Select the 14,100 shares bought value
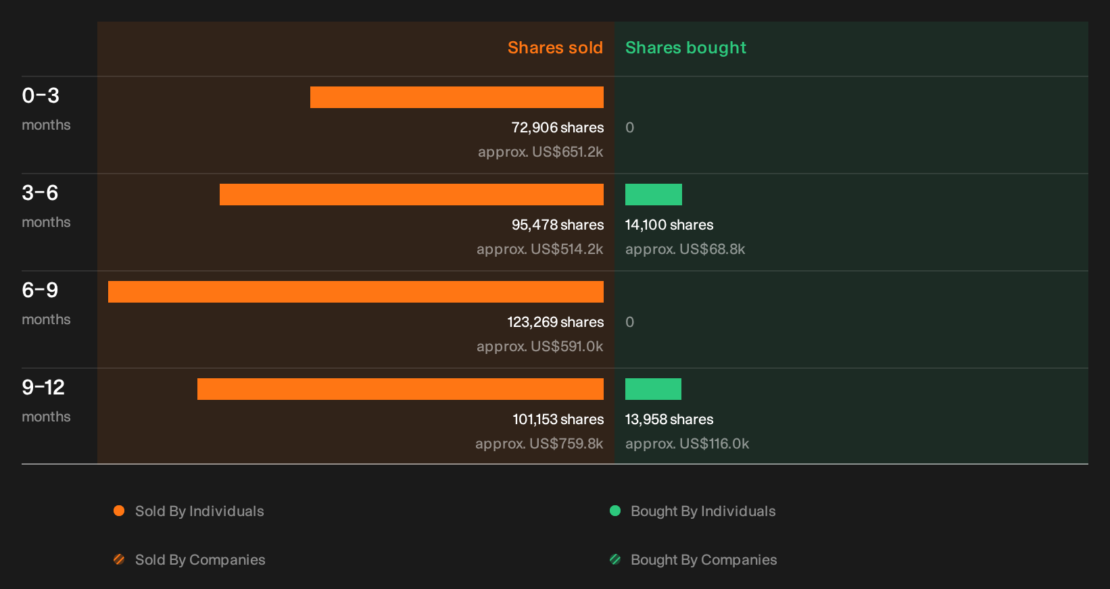This screenshot has height=589, width=1110. pyautogui.click(x=669, y=225)
